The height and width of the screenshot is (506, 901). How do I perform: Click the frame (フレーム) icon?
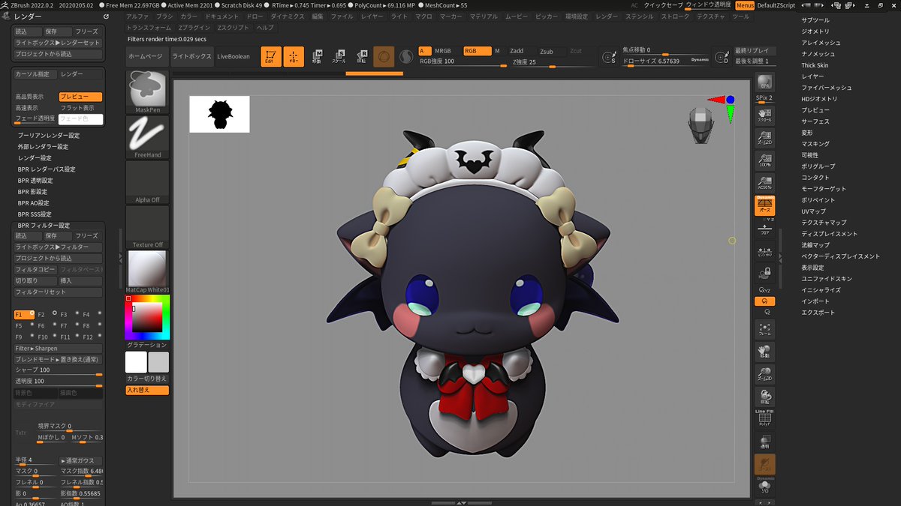pyautogui.click(x=764, y=330)
